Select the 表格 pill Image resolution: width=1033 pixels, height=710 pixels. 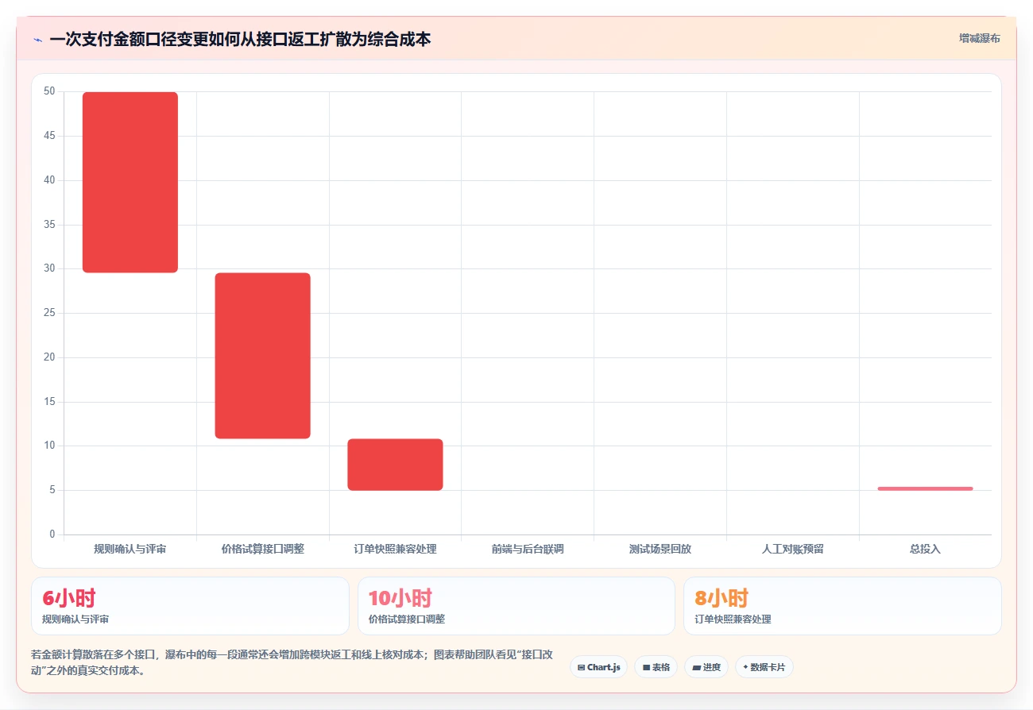coord(656,667)
